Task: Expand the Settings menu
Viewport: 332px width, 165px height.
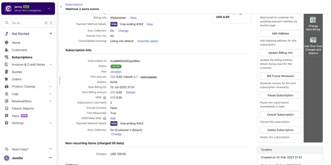Action: click(x=50, y=123)
